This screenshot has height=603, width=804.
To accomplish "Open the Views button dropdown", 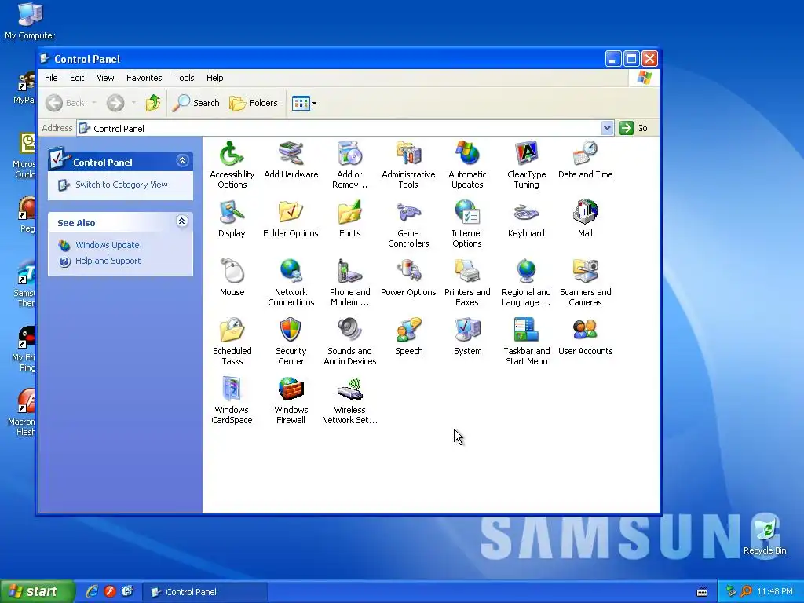I will pos(314,103).
